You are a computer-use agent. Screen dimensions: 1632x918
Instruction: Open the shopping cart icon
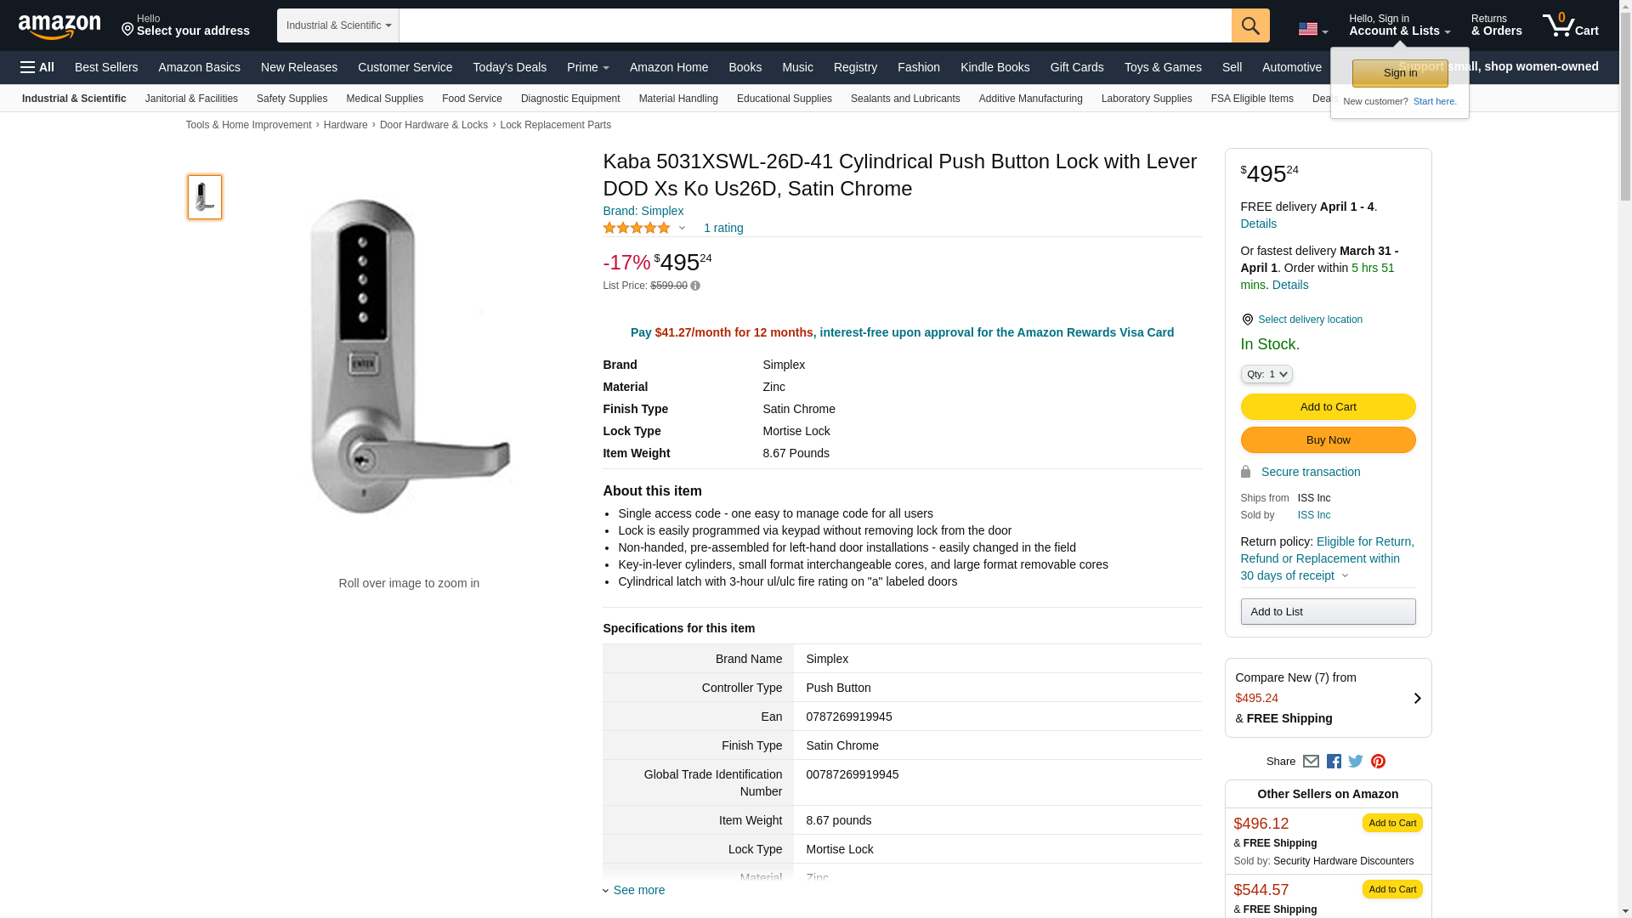(1570, 25)
